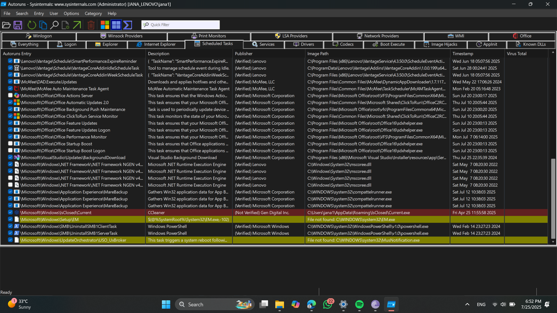This screenshot has height=313, width=557.
Task: Open the weather widget showing 33°C
Action: 19,304
